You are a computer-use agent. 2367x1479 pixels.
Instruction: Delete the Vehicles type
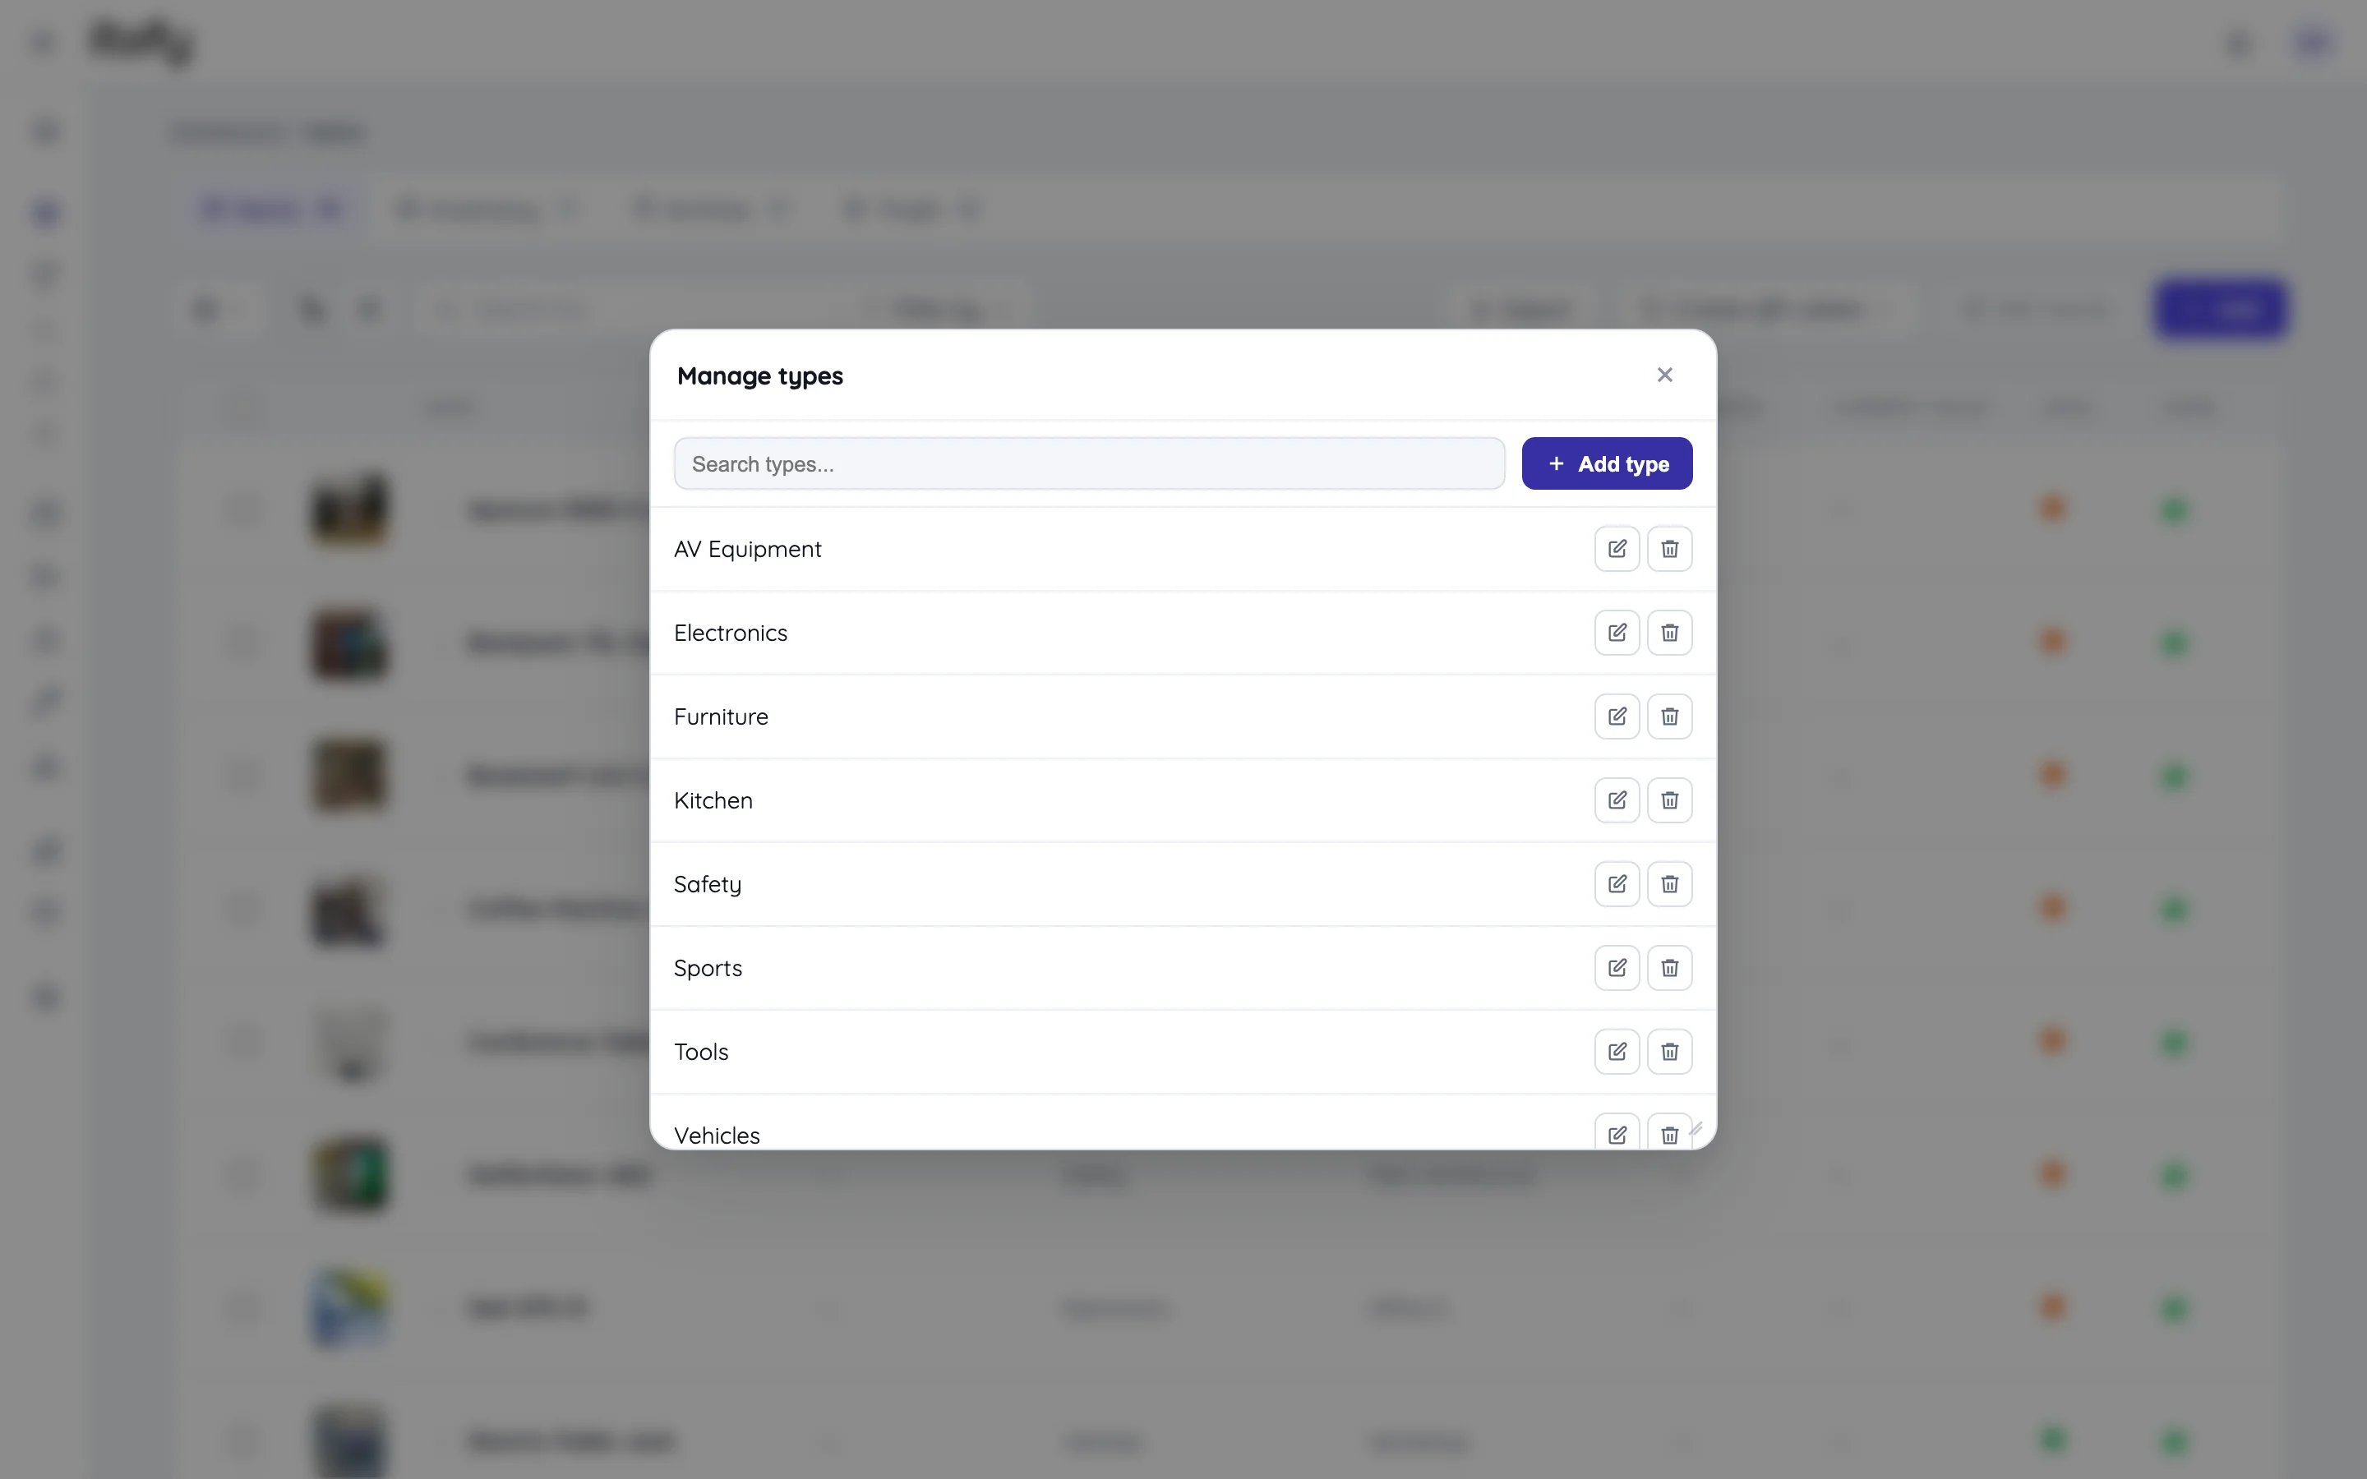[1669, 1131]
